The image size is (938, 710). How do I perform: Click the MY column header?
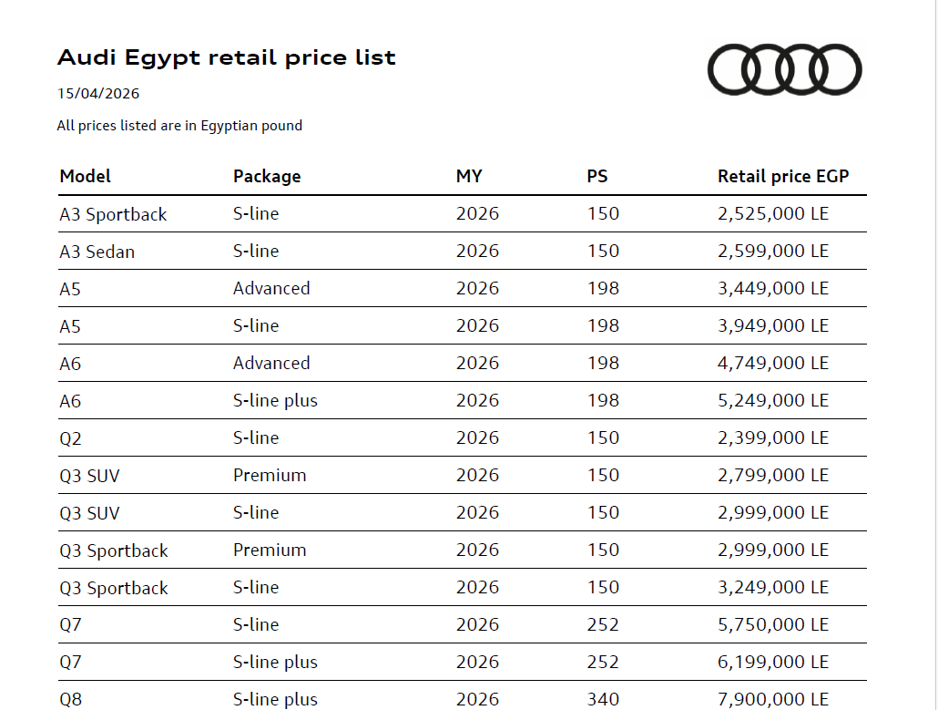469,176
